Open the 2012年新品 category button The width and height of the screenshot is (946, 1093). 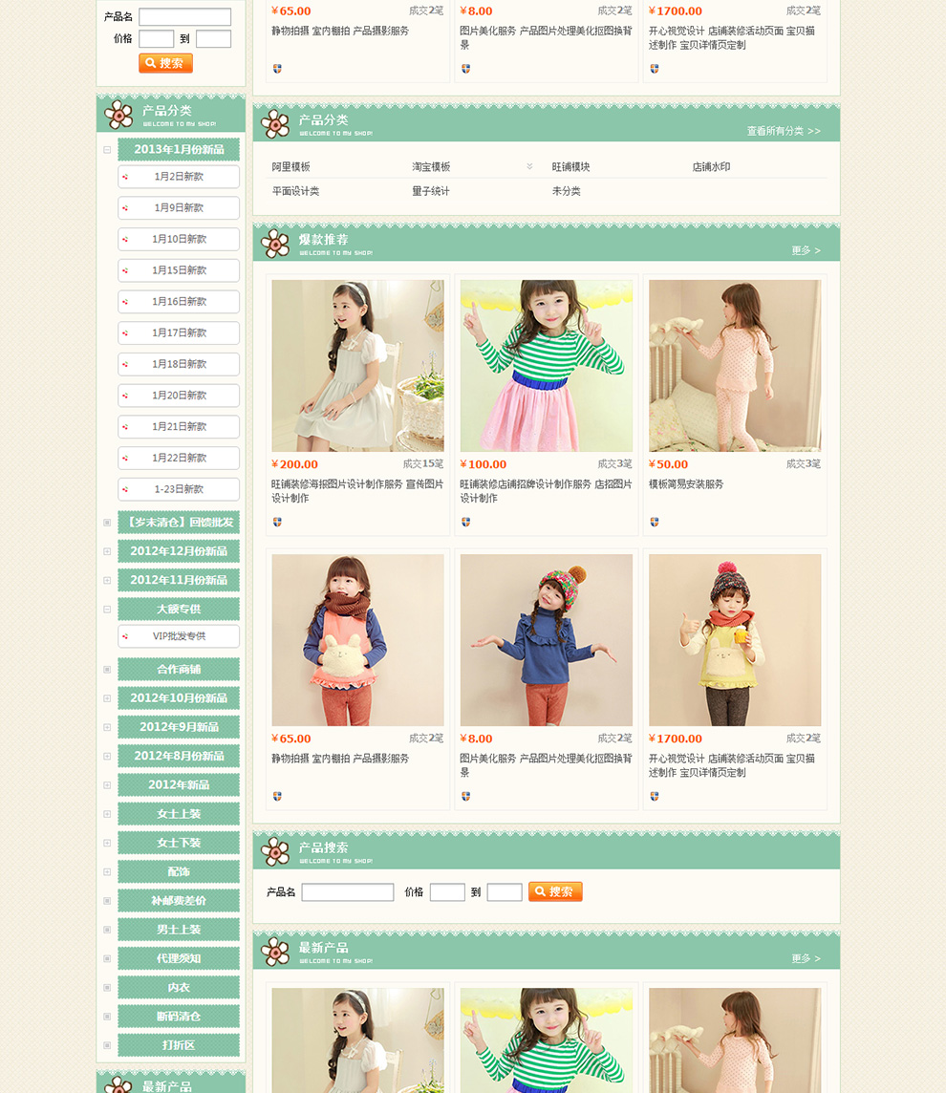pyautogui.click(x=179, y=785)
